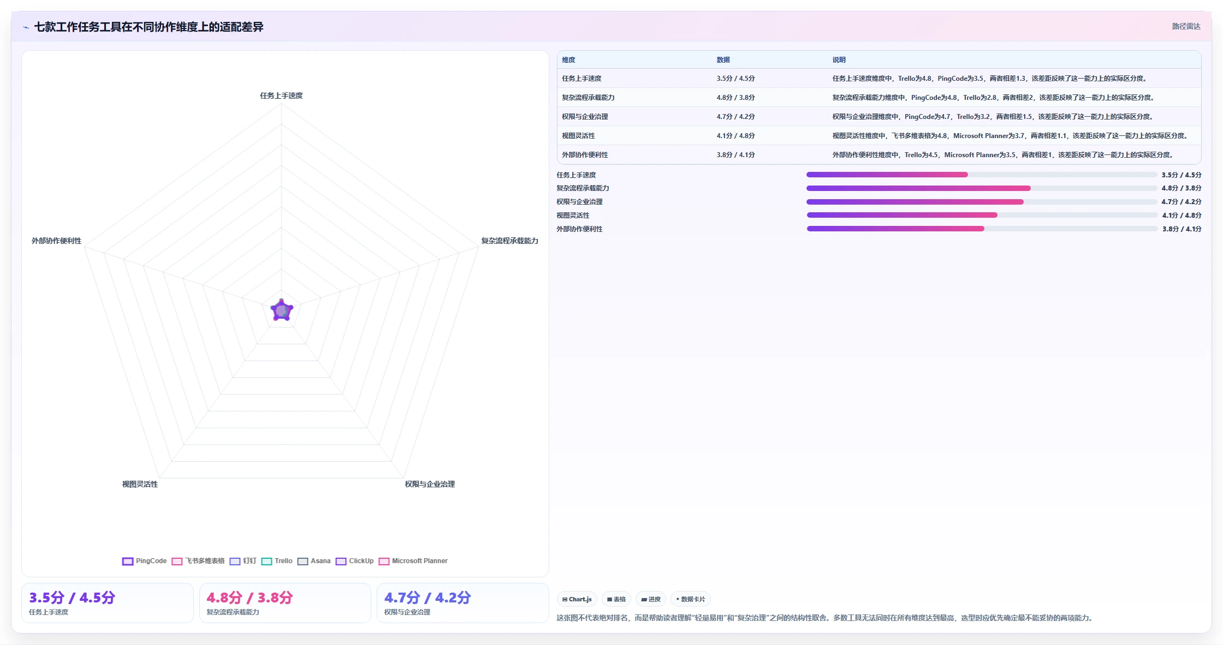Click the 4.7分 / 4.2分 data card
Viewport: 1223px width, 645px height.
click(462, 603)
